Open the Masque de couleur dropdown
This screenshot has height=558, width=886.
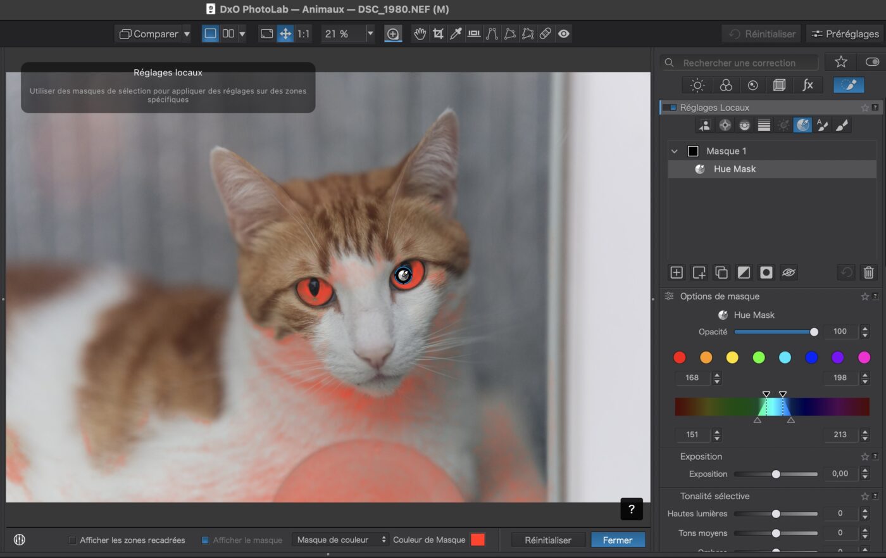click(341, 540)
